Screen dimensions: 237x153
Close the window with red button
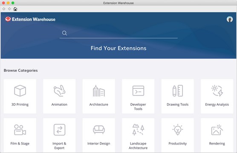(3, 3)
